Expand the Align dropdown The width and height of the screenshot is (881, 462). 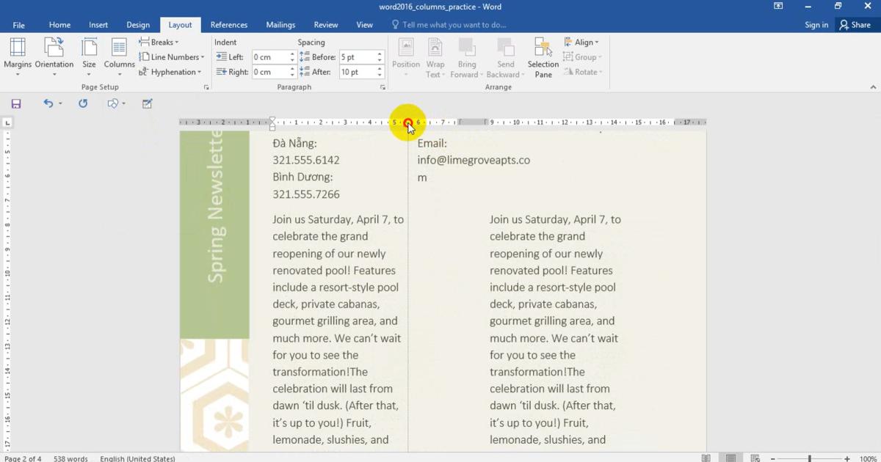pos(581,42)
